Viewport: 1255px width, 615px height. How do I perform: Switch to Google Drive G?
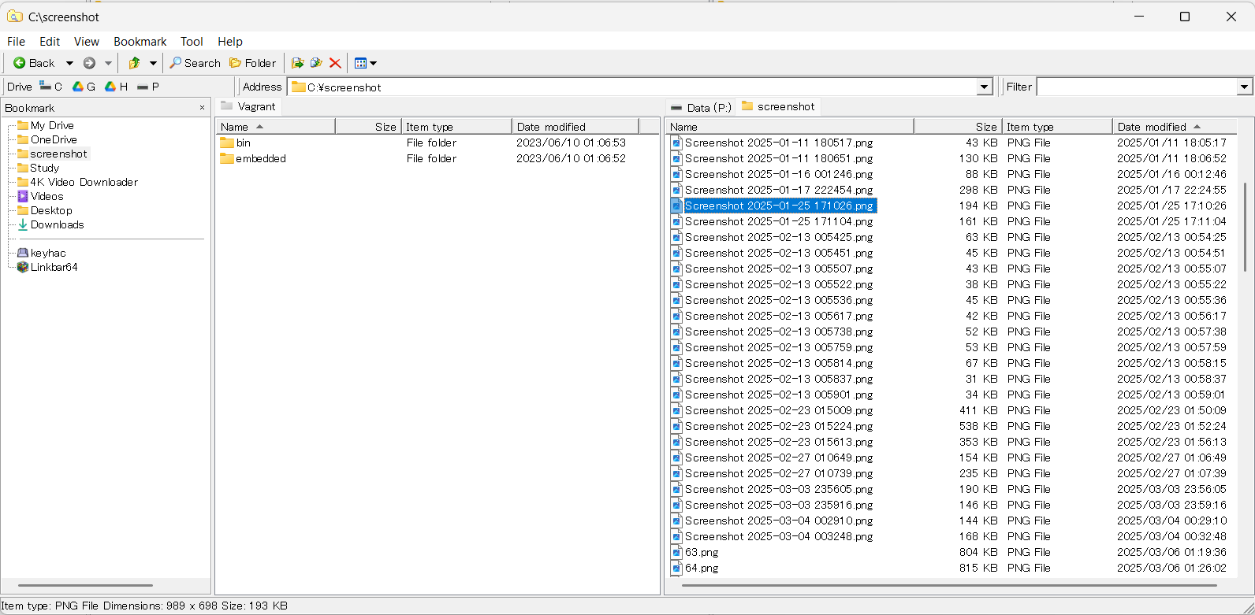point(84,87)
